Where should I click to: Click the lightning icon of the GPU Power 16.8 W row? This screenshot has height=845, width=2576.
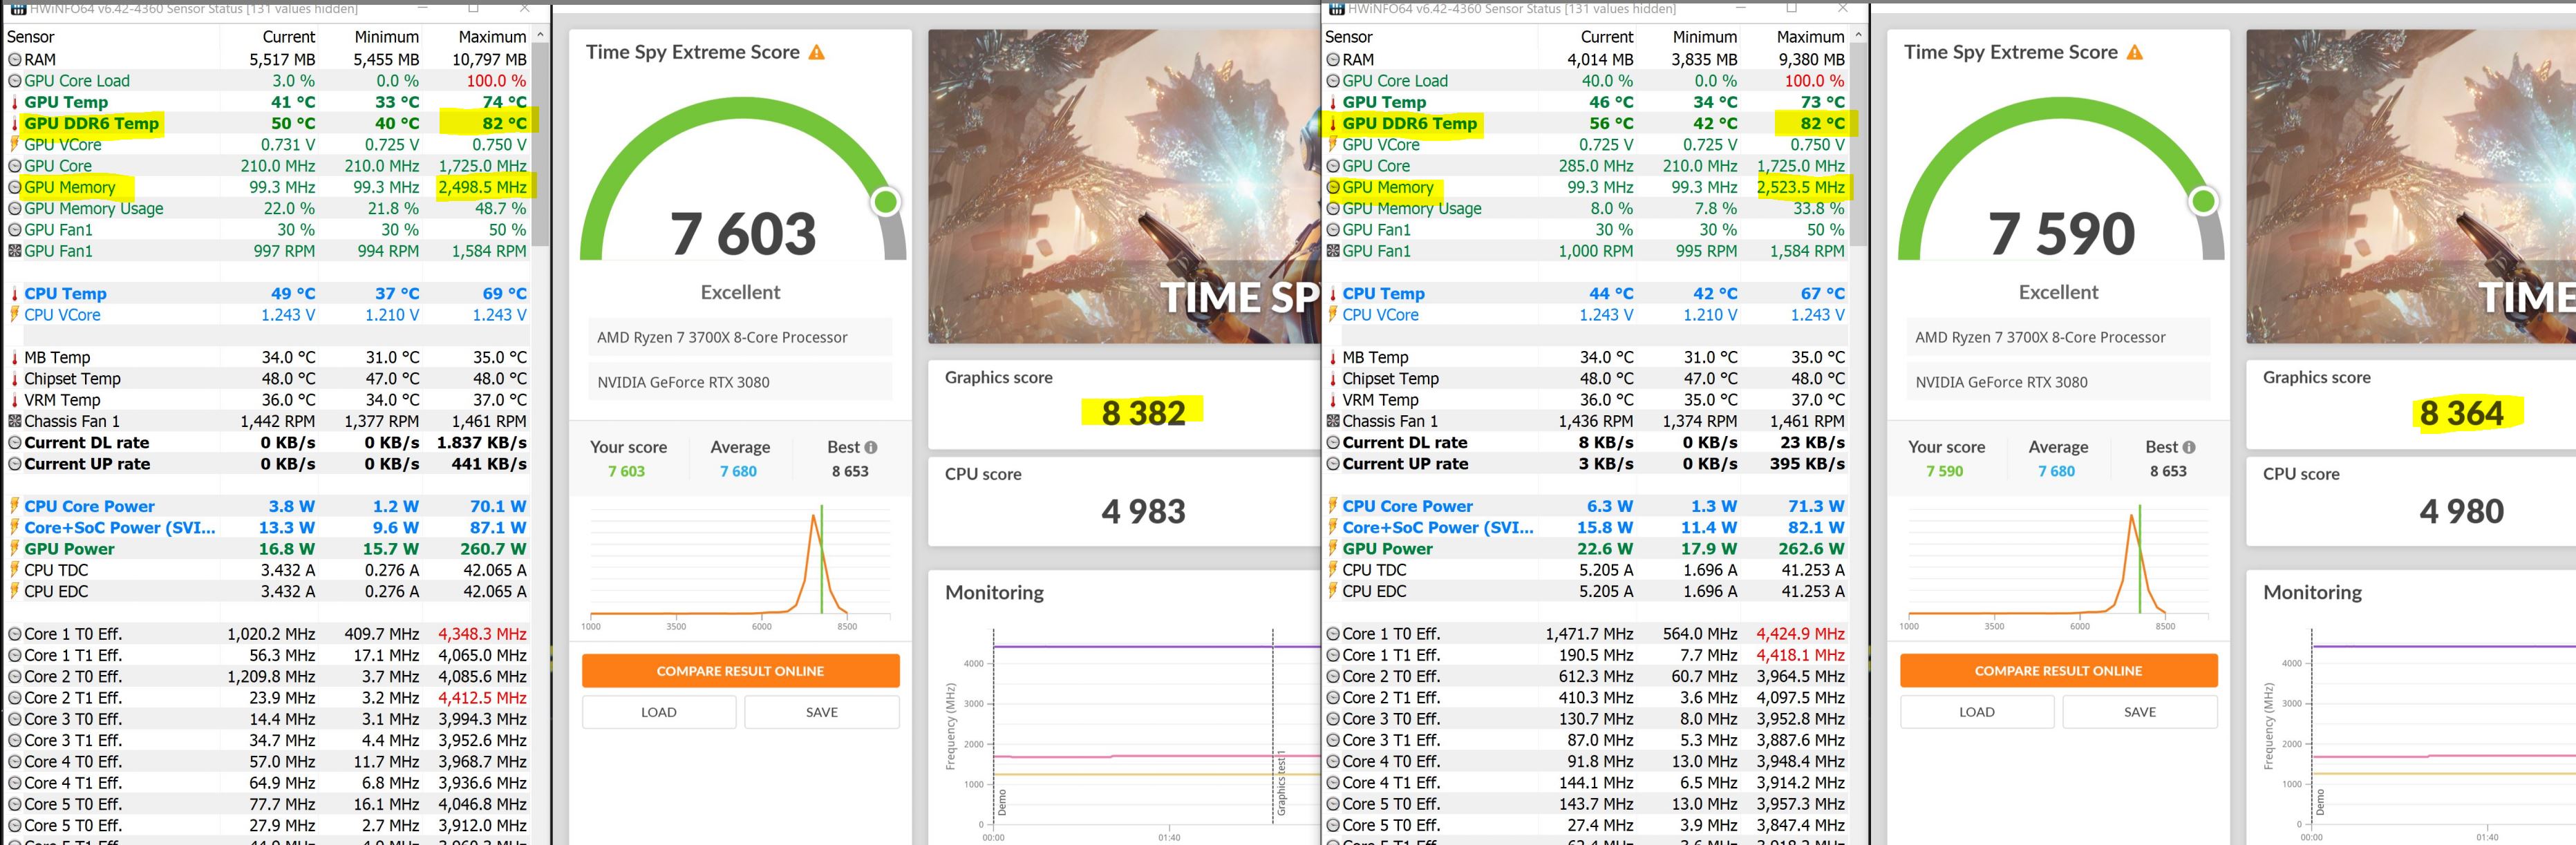click(x=15, y=549)
